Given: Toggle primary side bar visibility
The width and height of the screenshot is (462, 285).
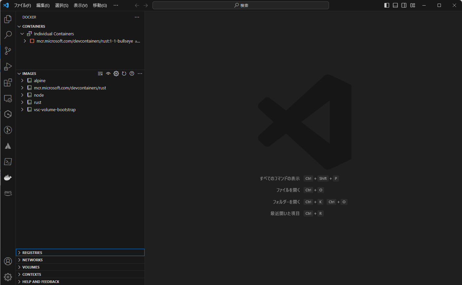Looking at the screenshot, I should tap(387, 5).
